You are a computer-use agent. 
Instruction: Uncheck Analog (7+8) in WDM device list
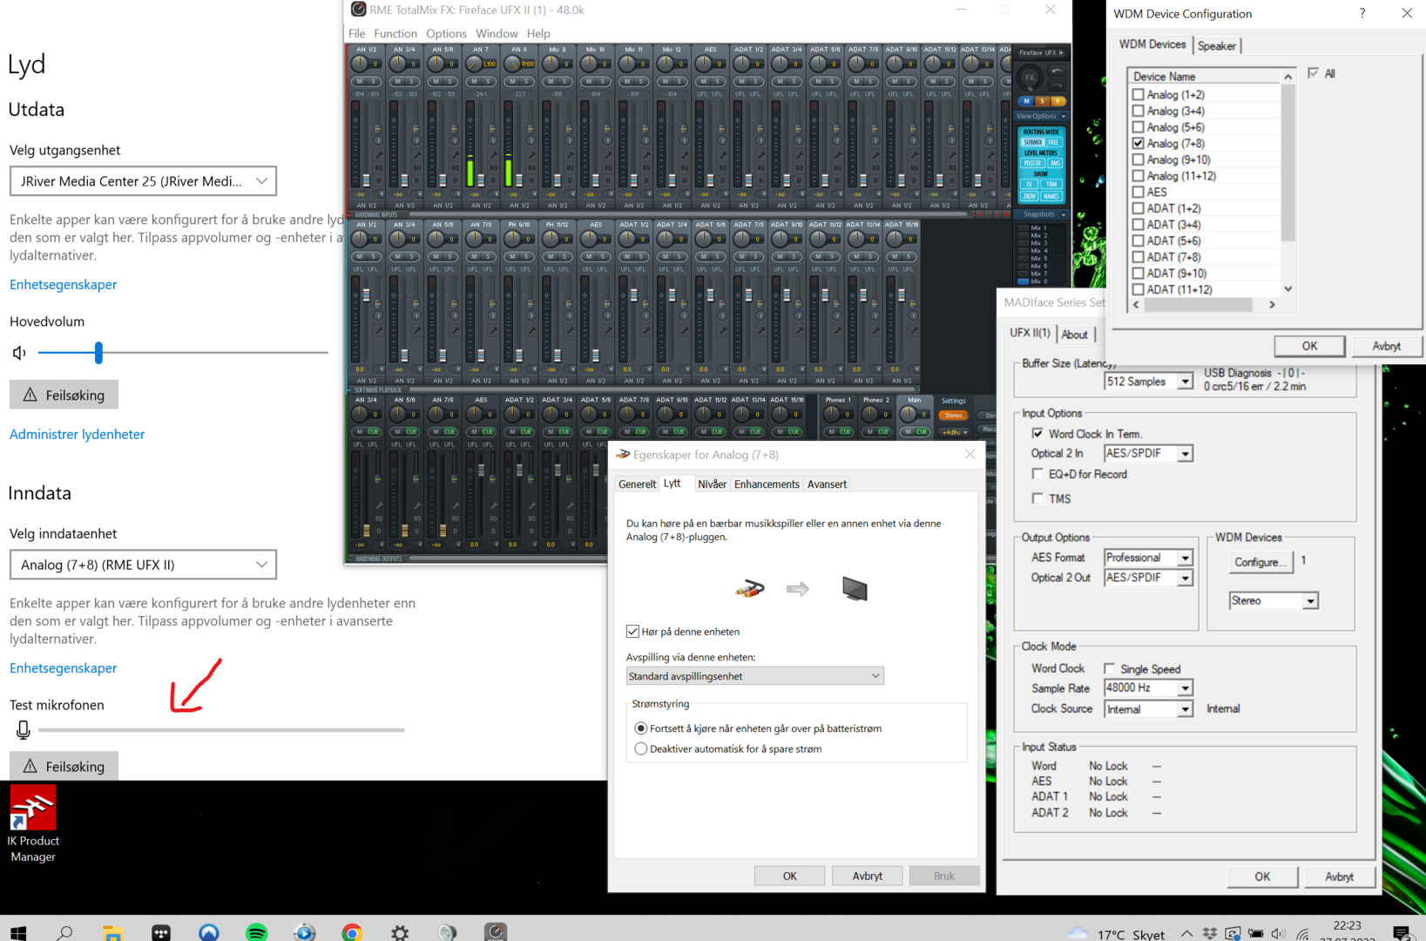click(x=1138, y=143)
